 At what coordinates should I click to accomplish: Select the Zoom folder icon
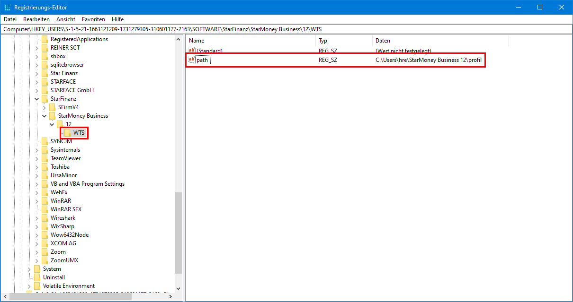click(45, 252)
